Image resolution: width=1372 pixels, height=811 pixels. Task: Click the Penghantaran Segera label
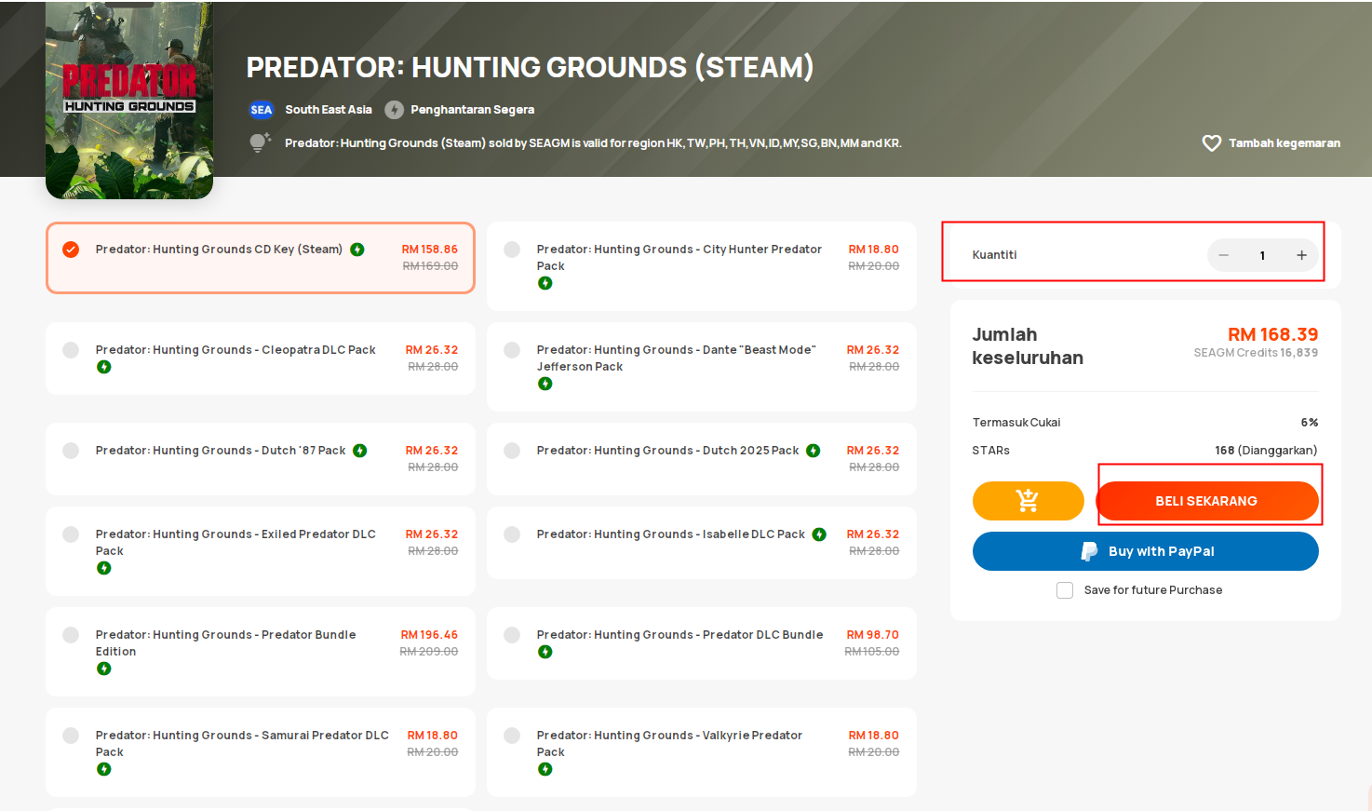(x=473, y=110)
